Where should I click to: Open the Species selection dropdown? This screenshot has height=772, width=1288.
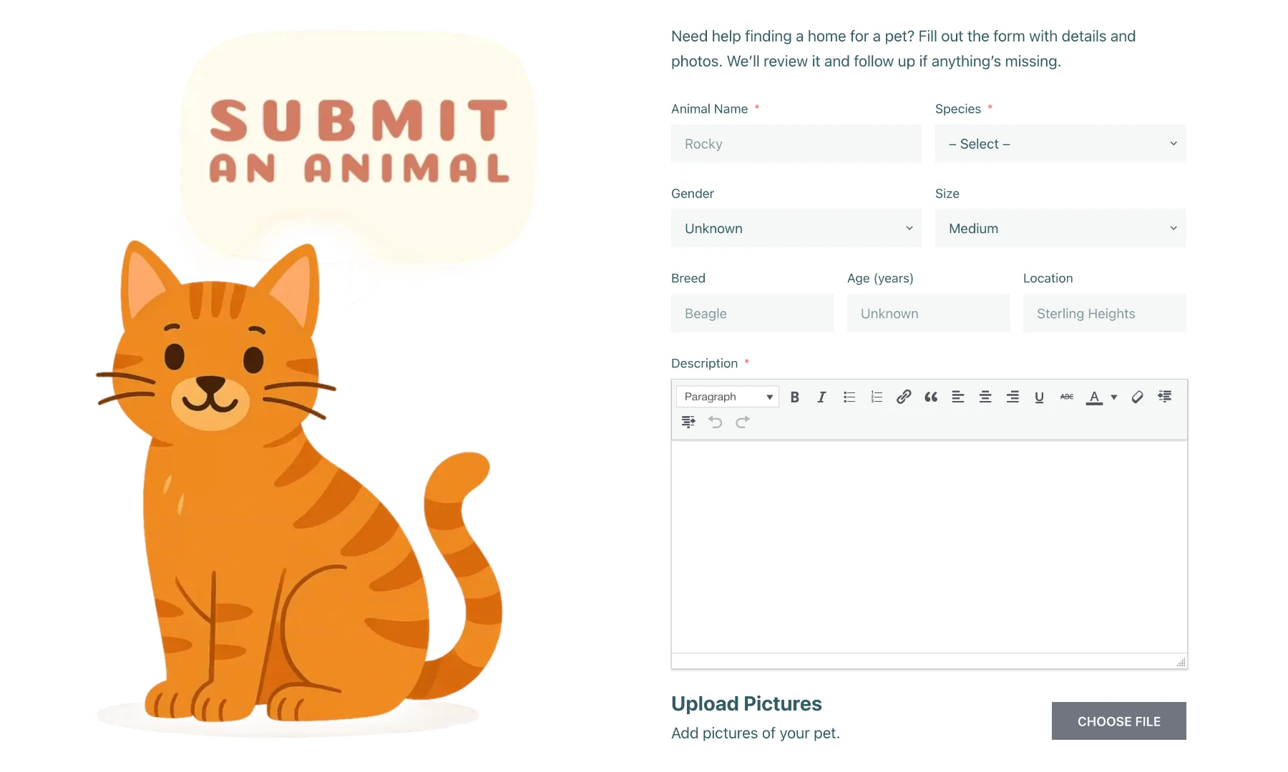pyautogui.click(x=1060, y=144)
